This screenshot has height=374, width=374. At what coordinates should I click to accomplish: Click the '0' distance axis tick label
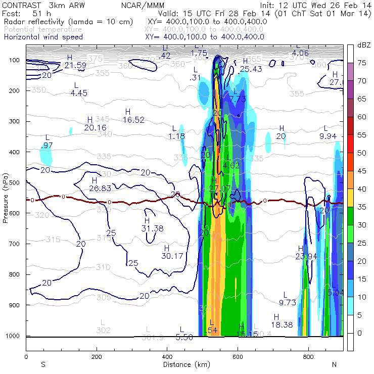coord(26,357)
